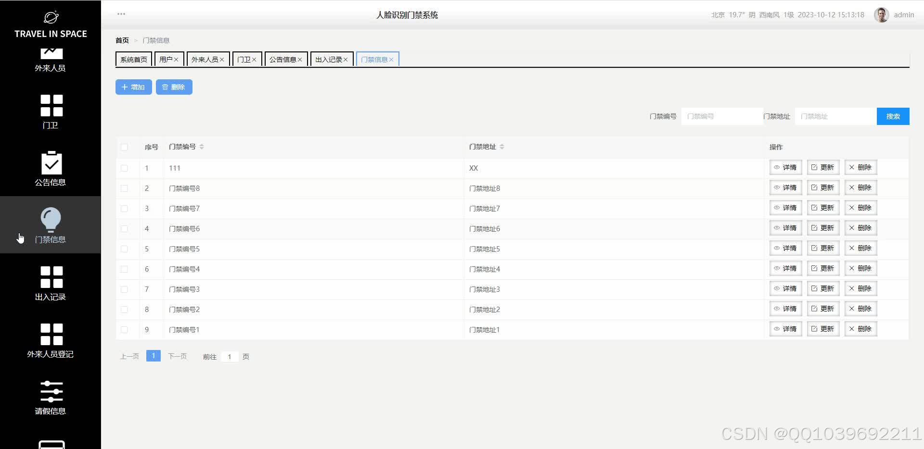Viewport: 924px width, 449px height.
Task: Click the cell 门禁地址8
Action: coord(485,188)
